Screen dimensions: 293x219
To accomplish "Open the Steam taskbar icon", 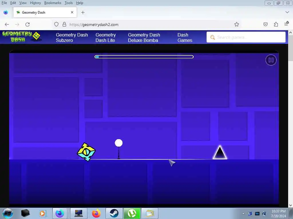I will [x=114, y=213].
